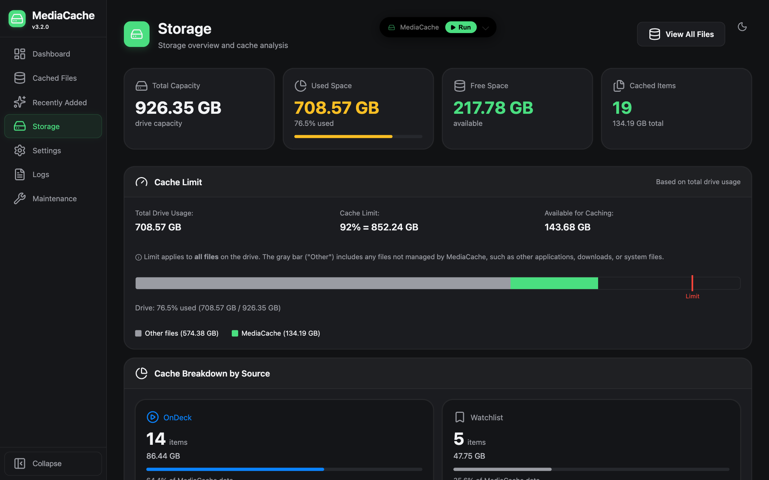Click the Free Space database icon
Screen dimensions: 769x480
click(x=460, y=86)
